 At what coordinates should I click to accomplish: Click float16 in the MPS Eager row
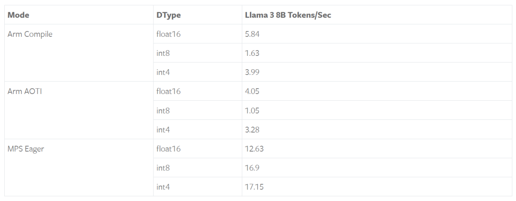[x=168, y=148]
